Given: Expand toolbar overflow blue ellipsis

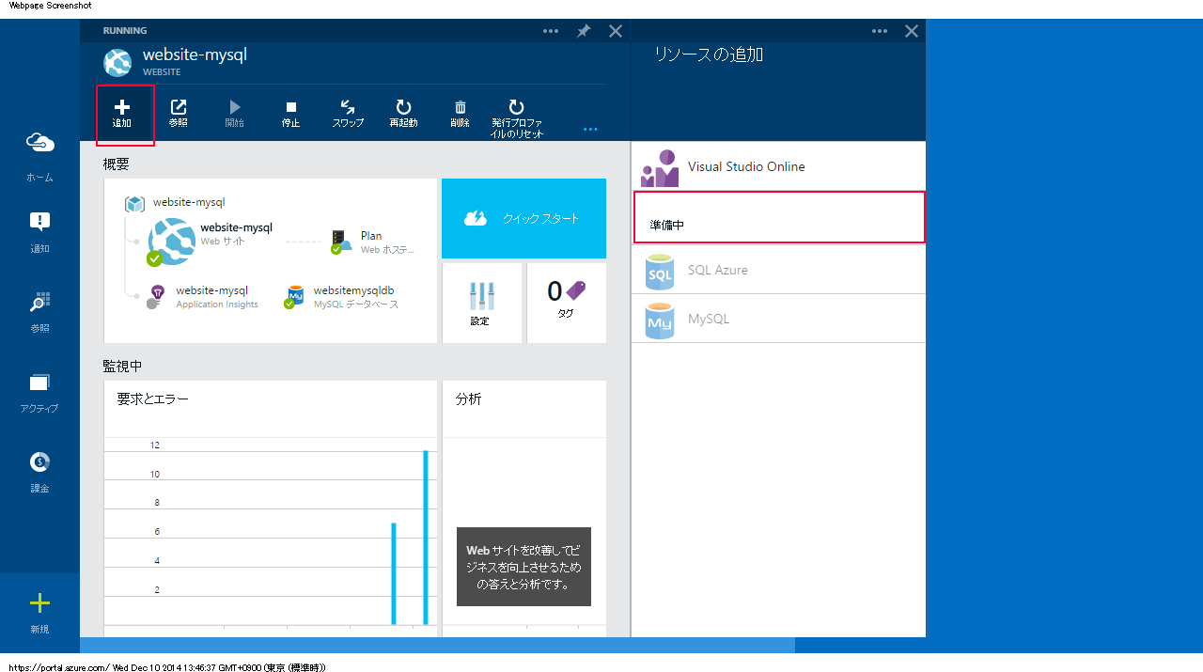Looking at the screenshot, I should pyautogui.click(x=590, y=129).
